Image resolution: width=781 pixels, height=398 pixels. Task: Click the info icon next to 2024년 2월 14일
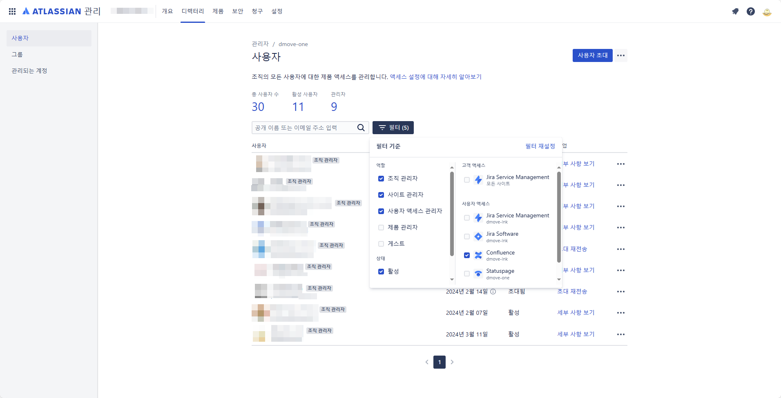[493, 292]
